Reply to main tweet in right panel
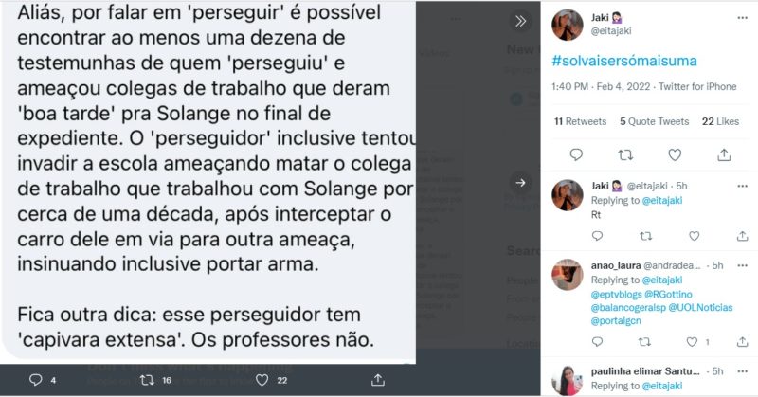 coord(576,154)
